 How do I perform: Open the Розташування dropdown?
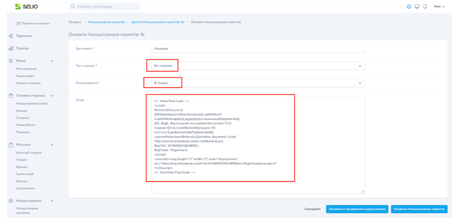tap(258, 83)
